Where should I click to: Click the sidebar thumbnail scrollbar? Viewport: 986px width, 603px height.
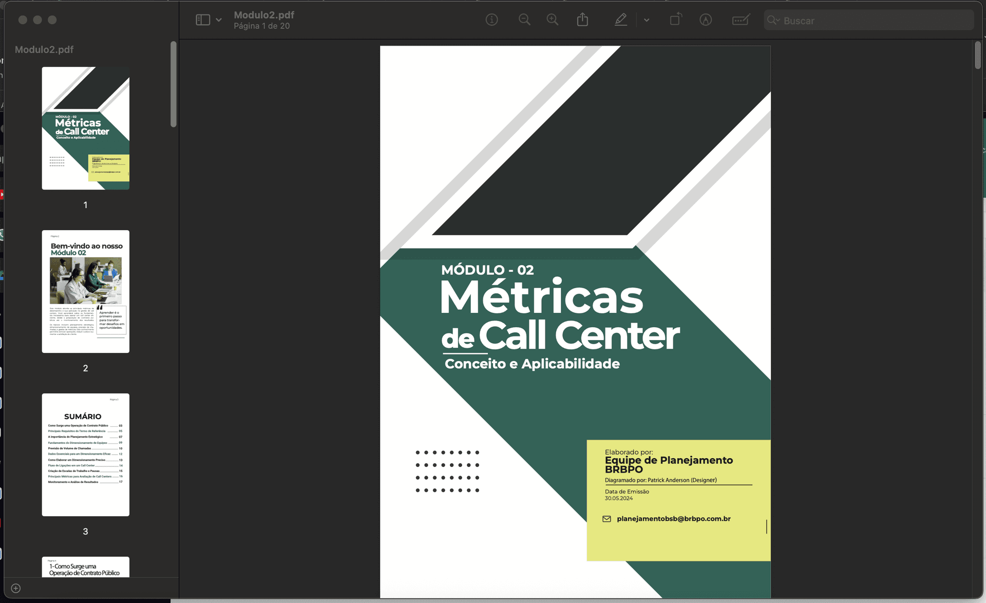[x=174, y=85]
